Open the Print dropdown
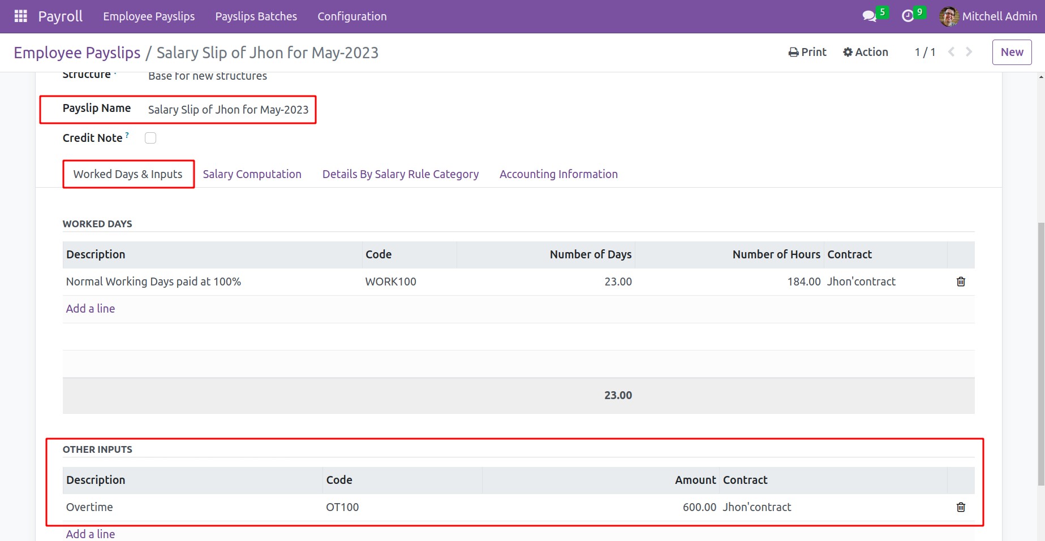This screenshot has width=1045, height=541. tap(807, 52)
